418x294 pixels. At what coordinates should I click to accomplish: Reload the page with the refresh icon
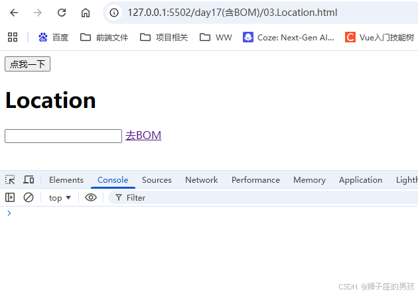pos(62,13)
